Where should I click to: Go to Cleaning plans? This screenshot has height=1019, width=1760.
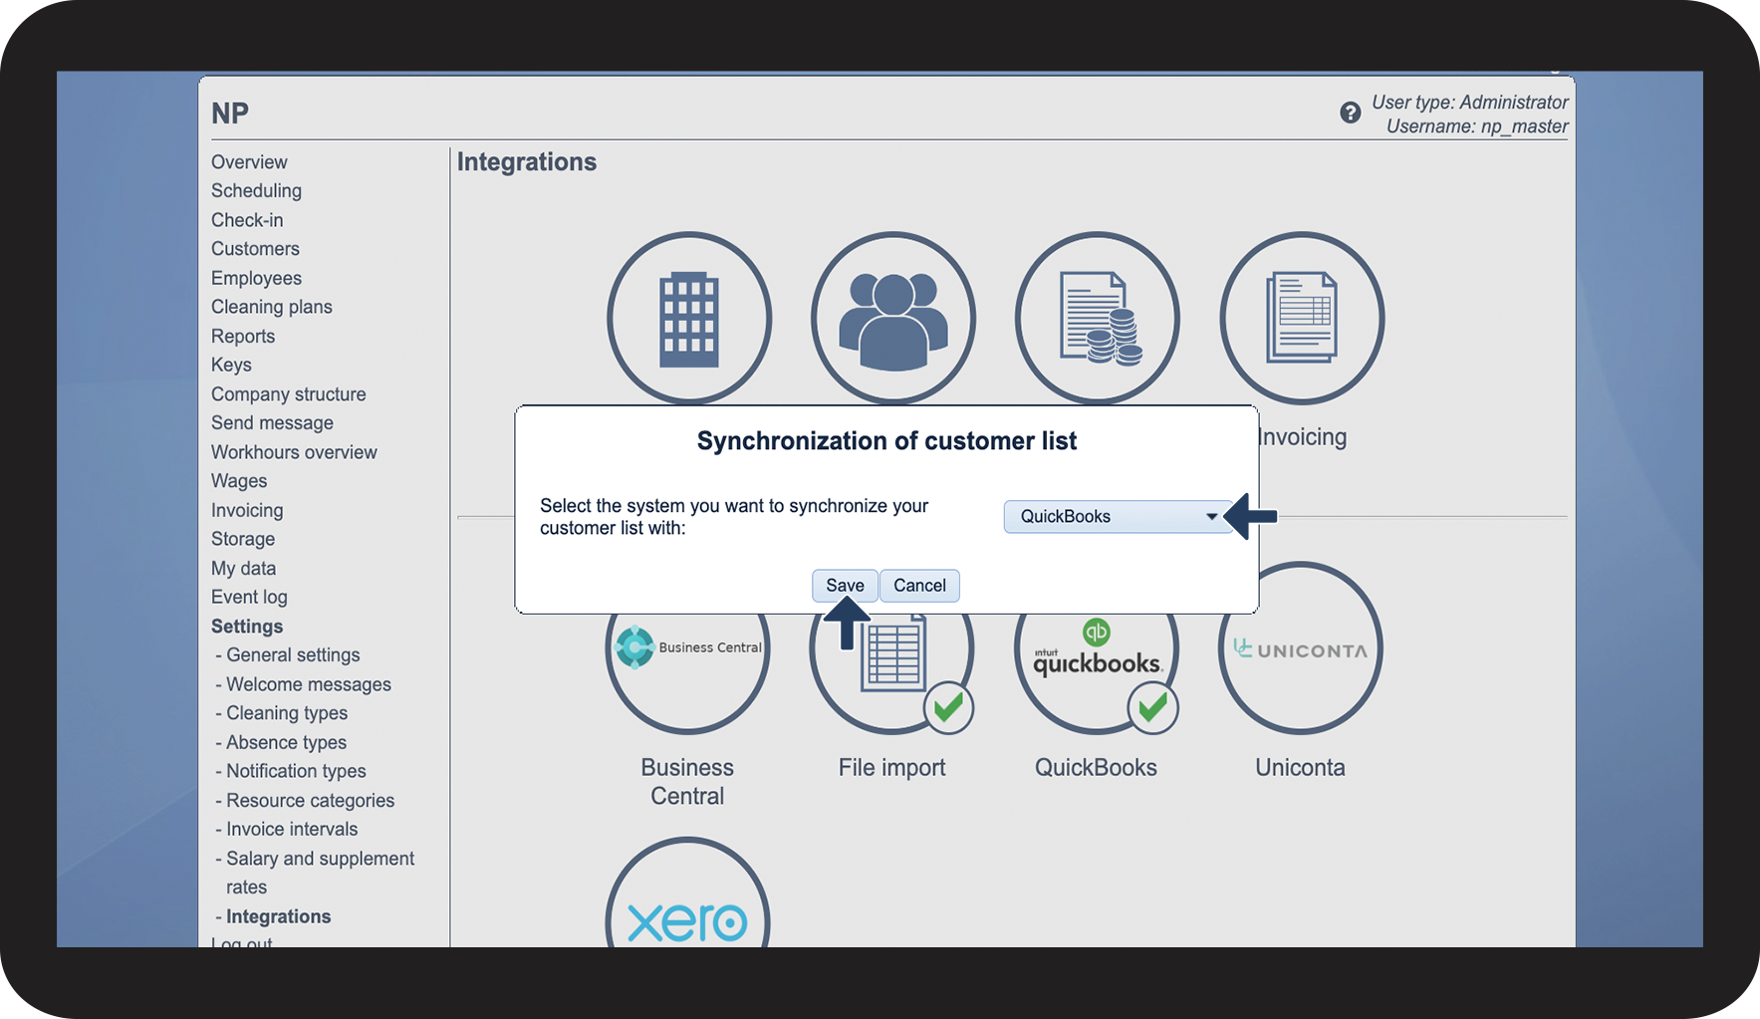[272, 307]
